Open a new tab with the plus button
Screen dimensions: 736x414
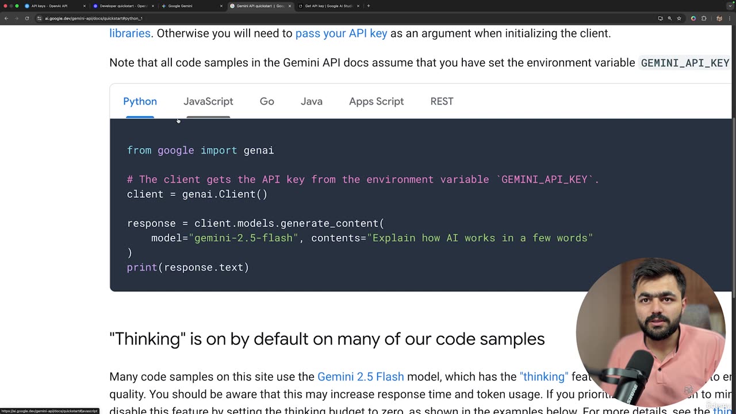[369, 6]
